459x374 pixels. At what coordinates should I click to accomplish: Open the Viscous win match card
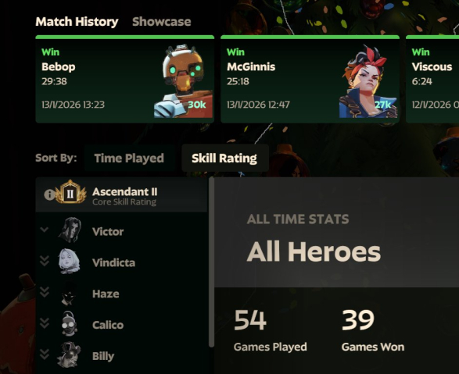[x=432, y=79]
